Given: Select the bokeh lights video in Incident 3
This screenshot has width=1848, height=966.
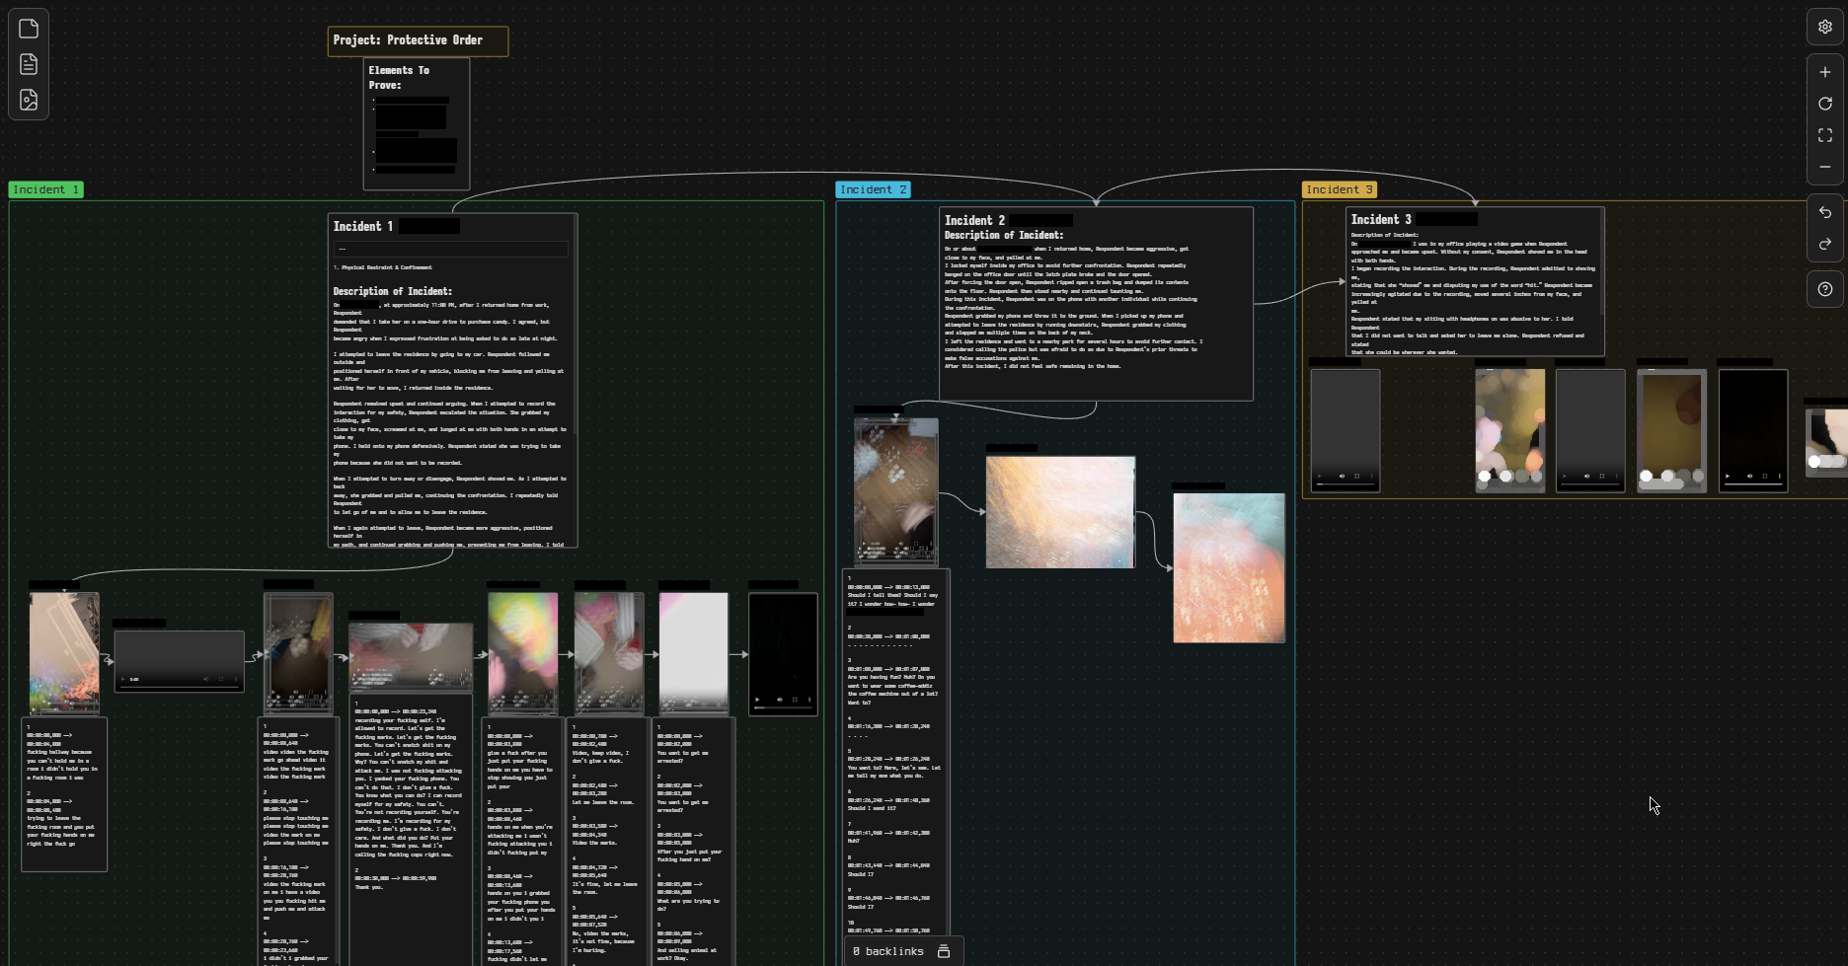Looking at the screenshot, I should (1509, 431).
